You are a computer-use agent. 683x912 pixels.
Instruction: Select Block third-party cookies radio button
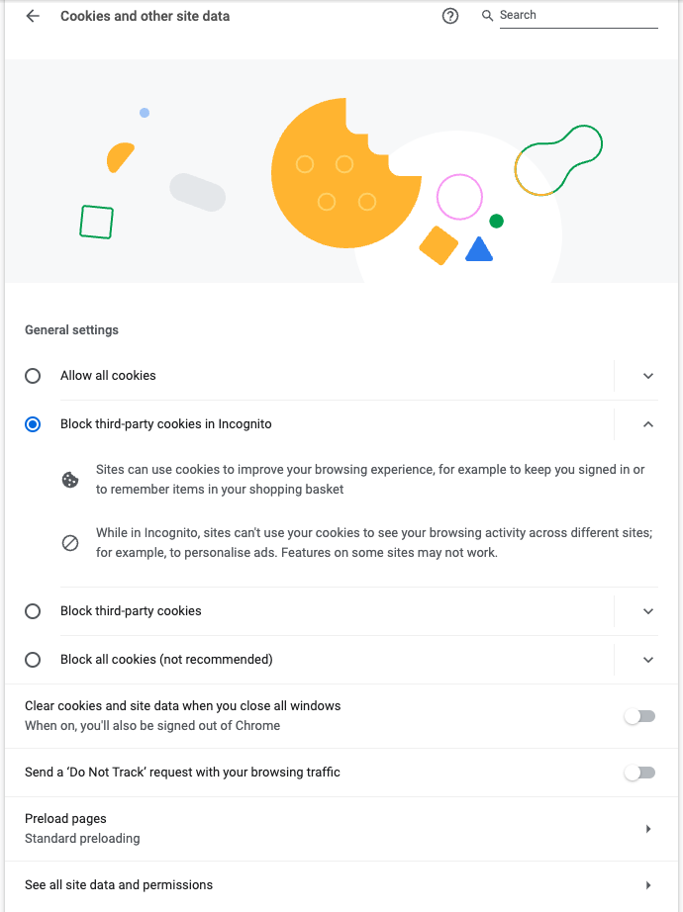pos(33,611)
